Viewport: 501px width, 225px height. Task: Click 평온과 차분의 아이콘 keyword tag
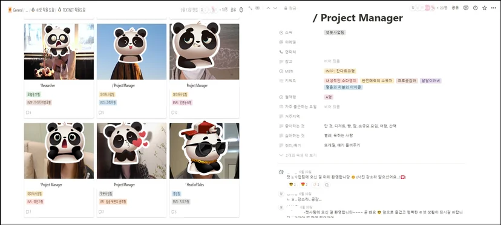pyautogui.click(x=343, y=87)
